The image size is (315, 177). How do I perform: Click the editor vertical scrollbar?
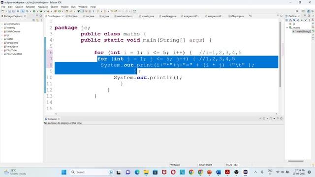280,54
